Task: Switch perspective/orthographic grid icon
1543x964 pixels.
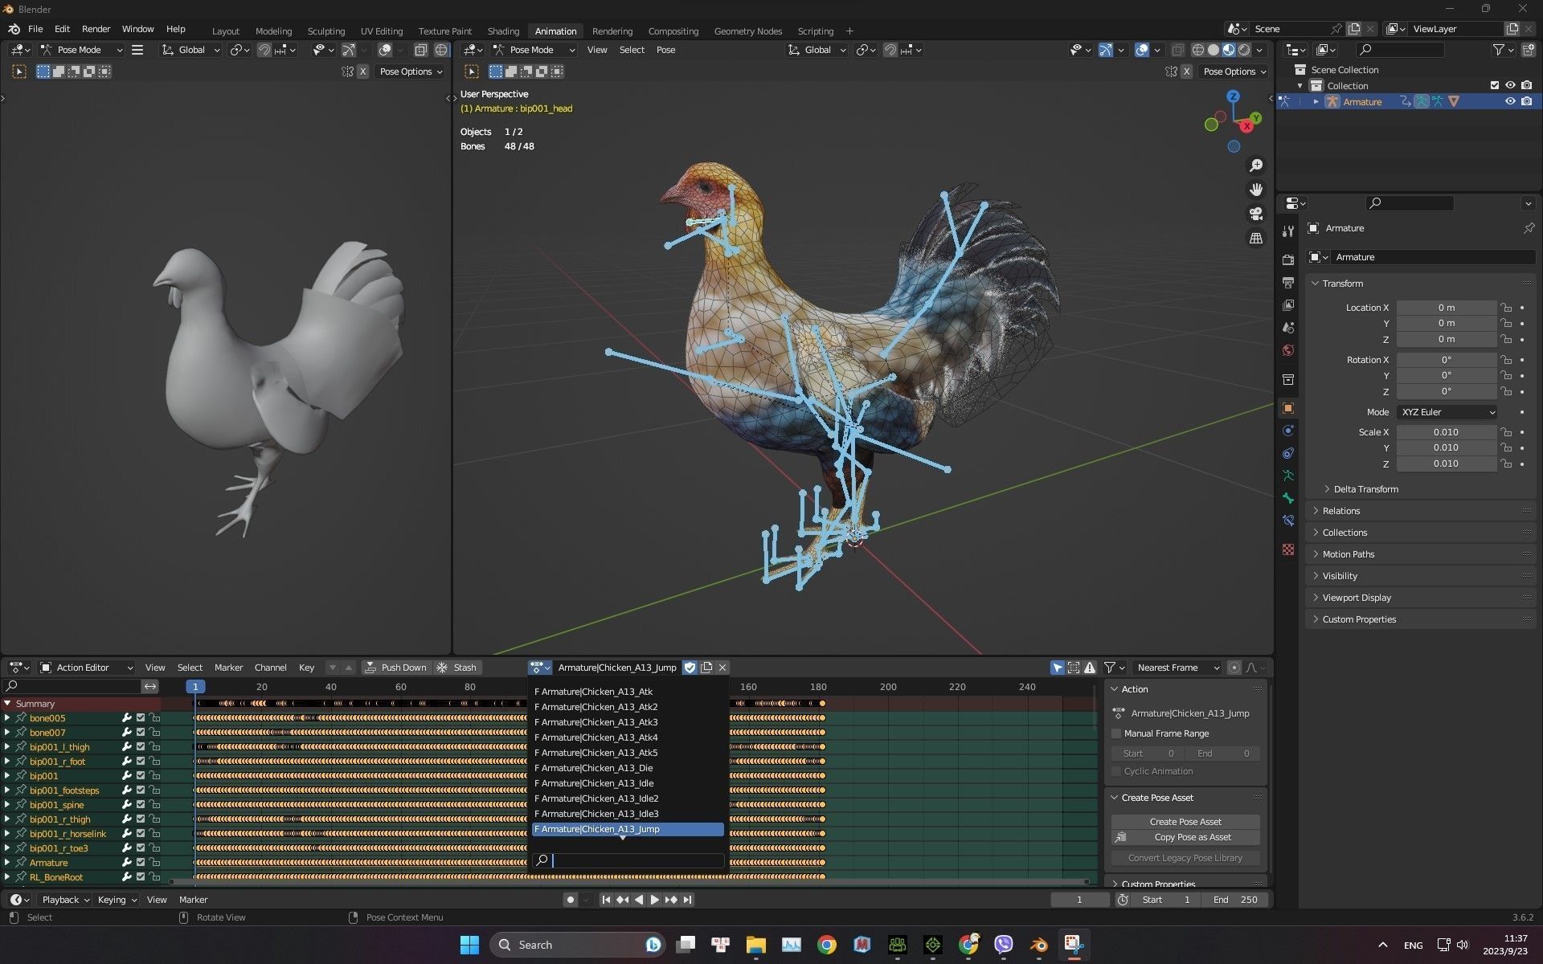Action: [x=1255, y=238]
